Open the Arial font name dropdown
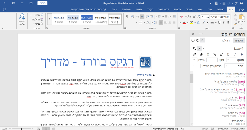 (211, 17)
